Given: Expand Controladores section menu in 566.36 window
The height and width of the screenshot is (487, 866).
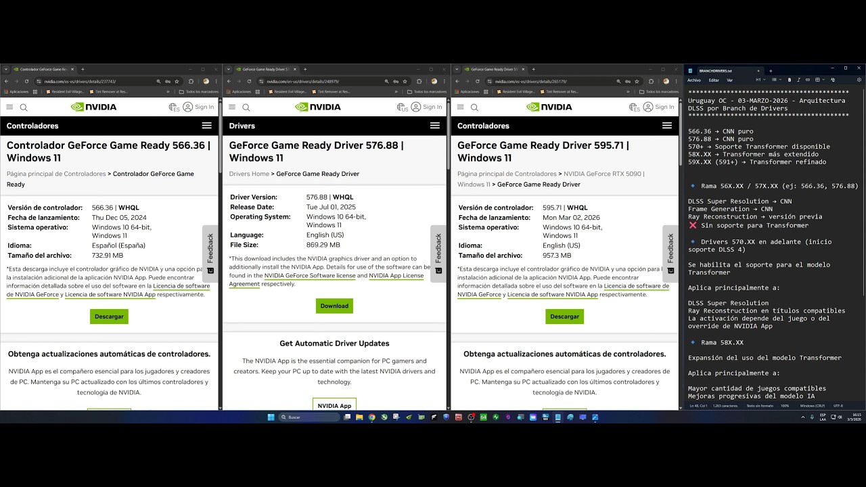Looking at the screenshot, I should [207, 126].
